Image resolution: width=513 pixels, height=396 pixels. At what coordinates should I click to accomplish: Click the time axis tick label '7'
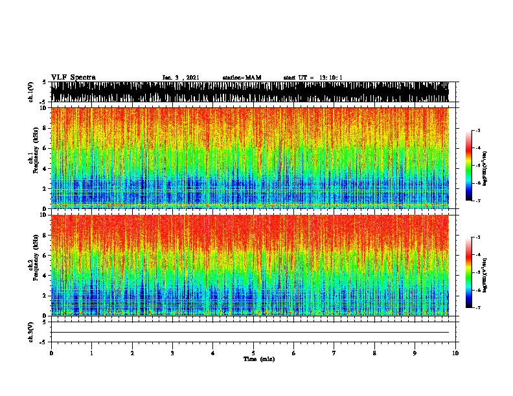334,353
